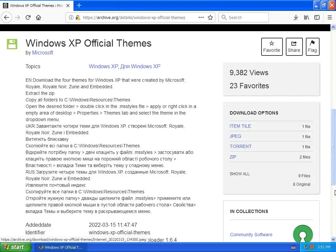
Task: Open the Firefox hamburger menu
Action: [x=330, y=17]
